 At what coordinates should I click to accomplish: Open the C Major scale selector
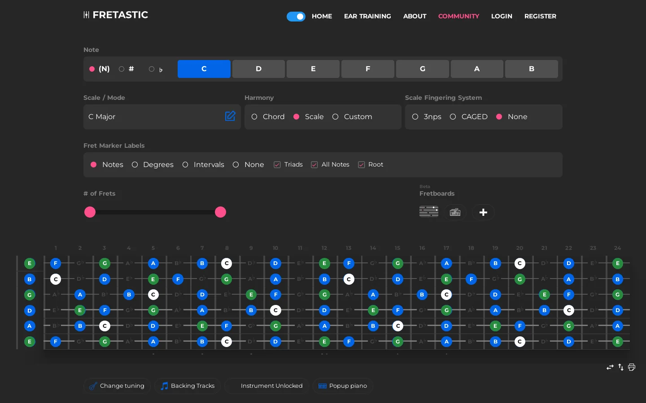(x=162, y=117)
